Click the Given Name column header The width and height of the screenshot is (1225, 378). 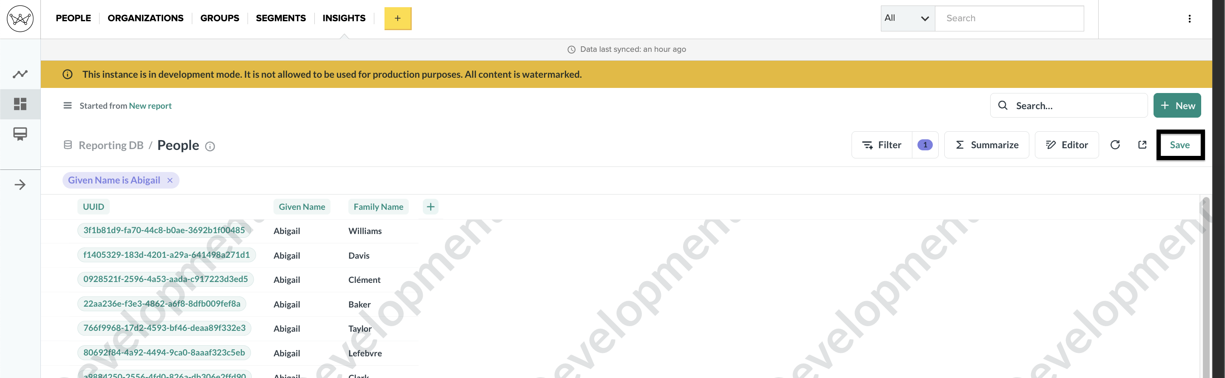[302, 206]
